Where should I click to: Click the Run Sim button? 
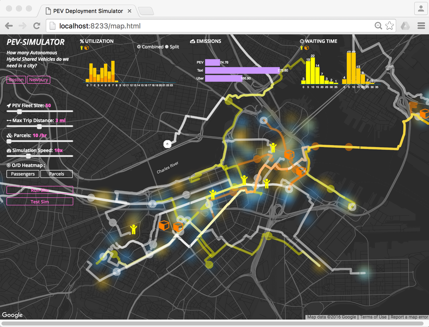tap(40, 190)
